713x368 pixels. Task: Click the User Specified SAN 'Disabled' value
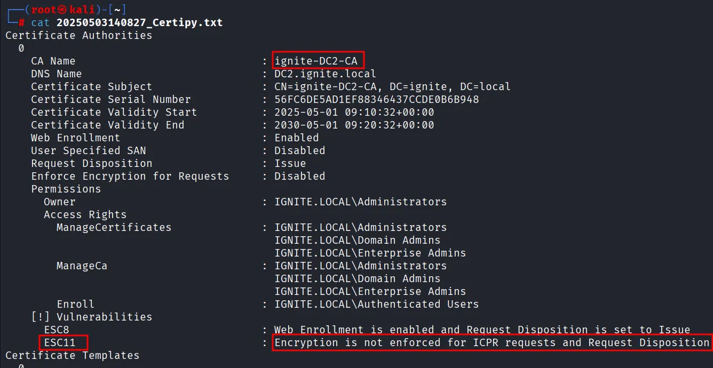coord(299,150)
